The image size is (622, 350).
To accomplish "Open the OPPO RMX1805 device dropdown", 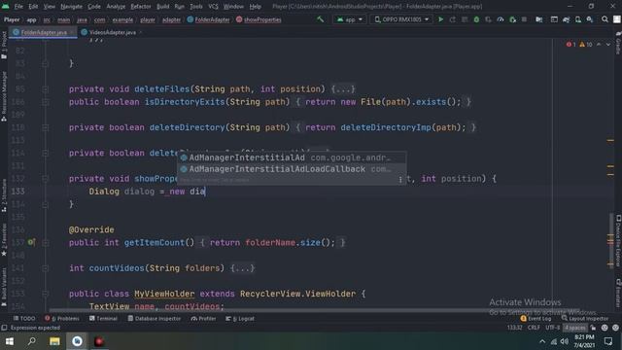I will (401, 19).
